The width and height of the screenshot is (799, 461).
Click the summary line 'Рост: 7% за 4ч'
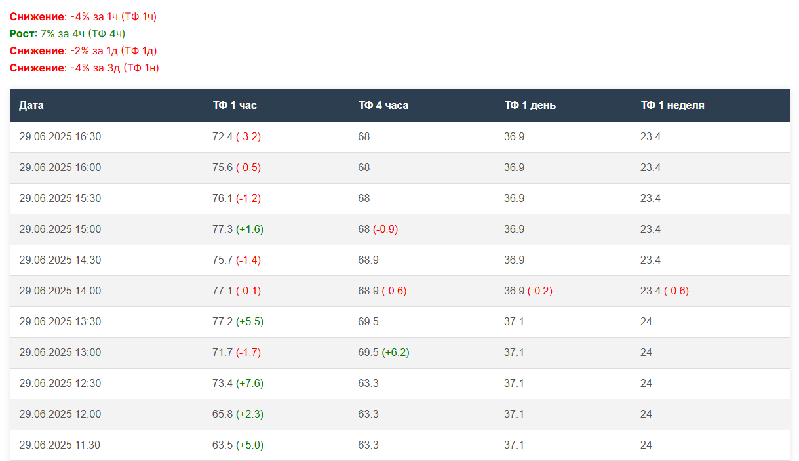click(68, 33)
